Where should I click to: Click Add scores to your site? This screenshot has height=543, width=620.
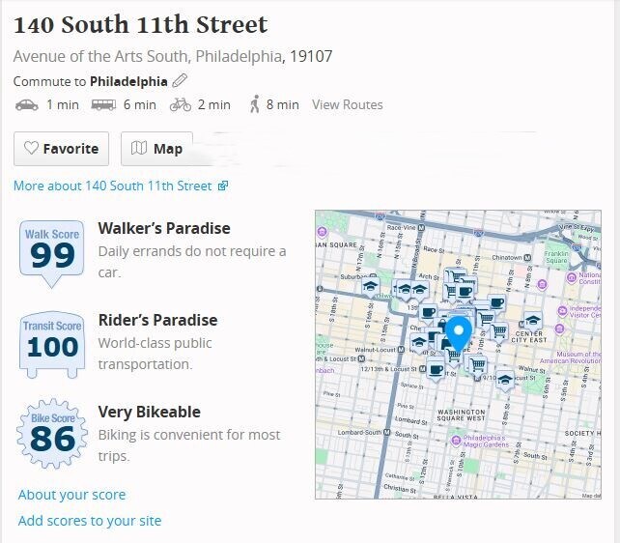[x=89, y=521]
